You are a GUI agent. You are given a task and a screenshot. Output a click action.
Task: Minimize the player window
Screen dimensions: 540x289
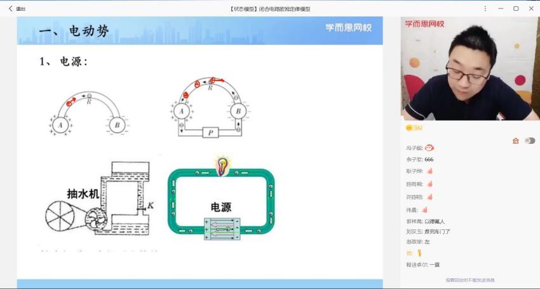[x=501, y=9]
